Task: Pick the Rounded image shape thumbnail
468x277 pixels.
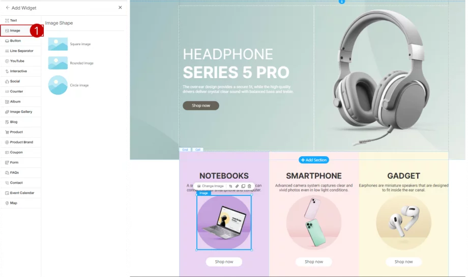Action: pyautogui.click(x=58, y=63)
